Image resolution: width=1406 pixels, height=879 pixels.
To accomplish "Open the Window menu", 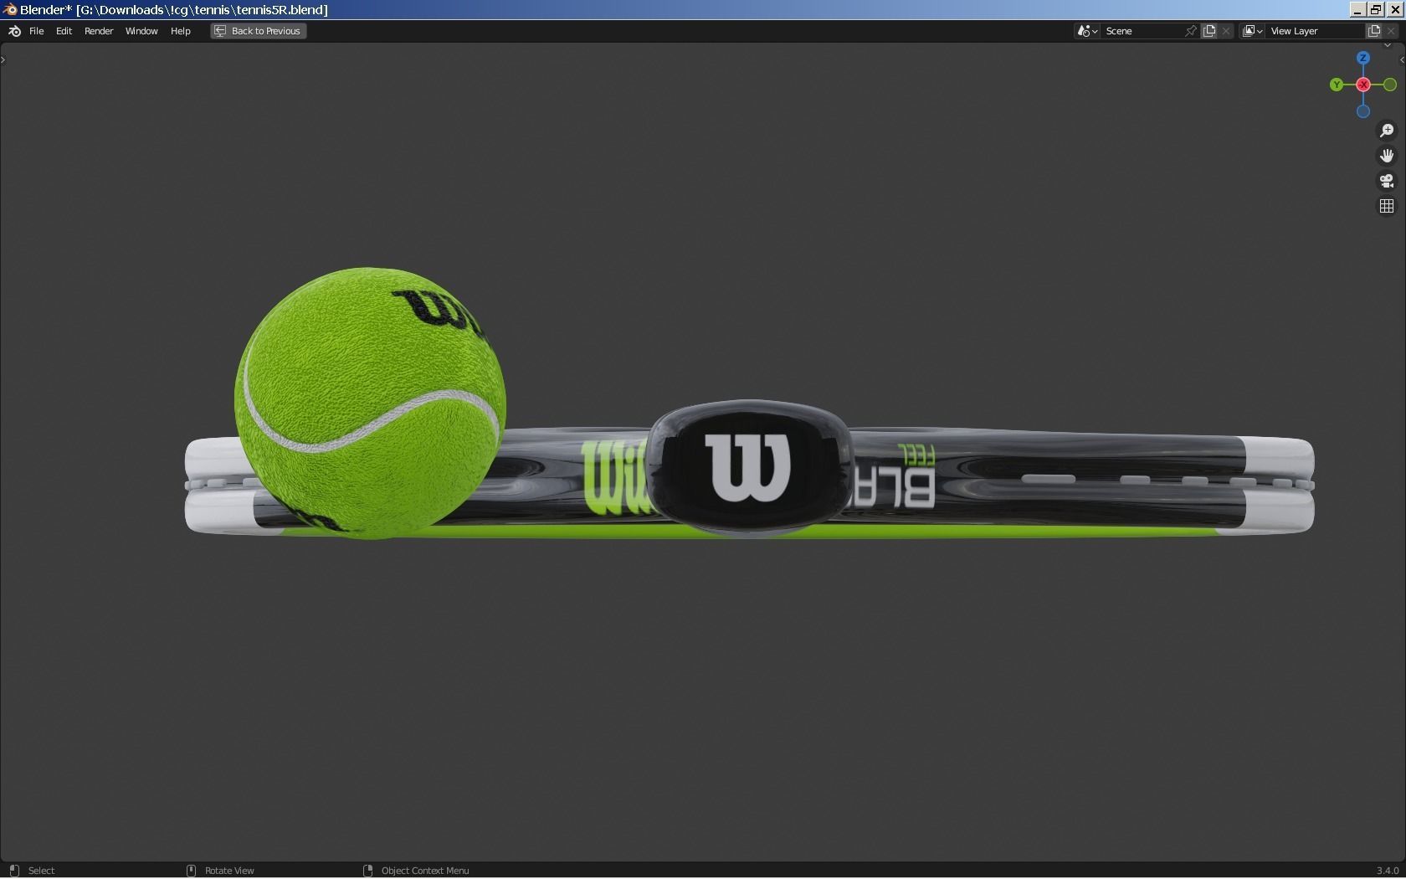I will [x=141, y=31].
